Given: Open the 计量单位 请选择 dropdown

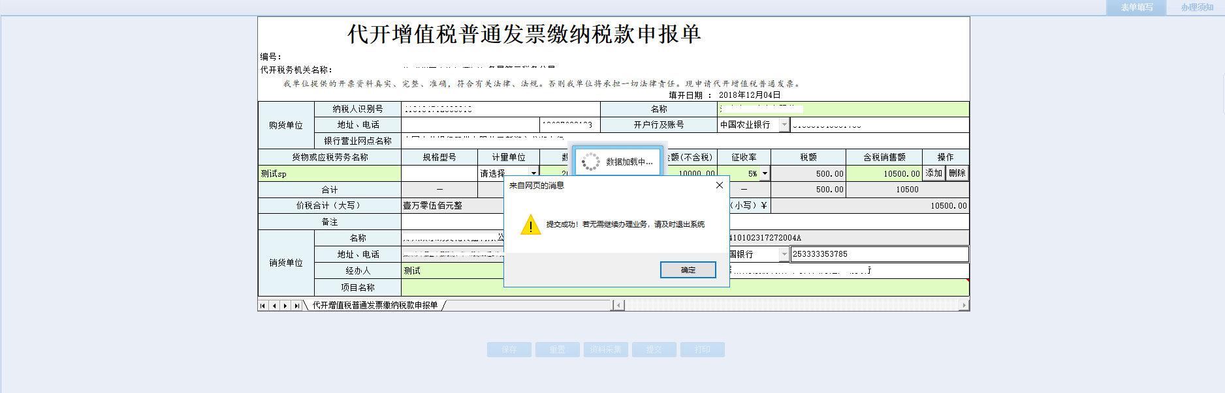Looking at the screenshot, I should 533,173.
